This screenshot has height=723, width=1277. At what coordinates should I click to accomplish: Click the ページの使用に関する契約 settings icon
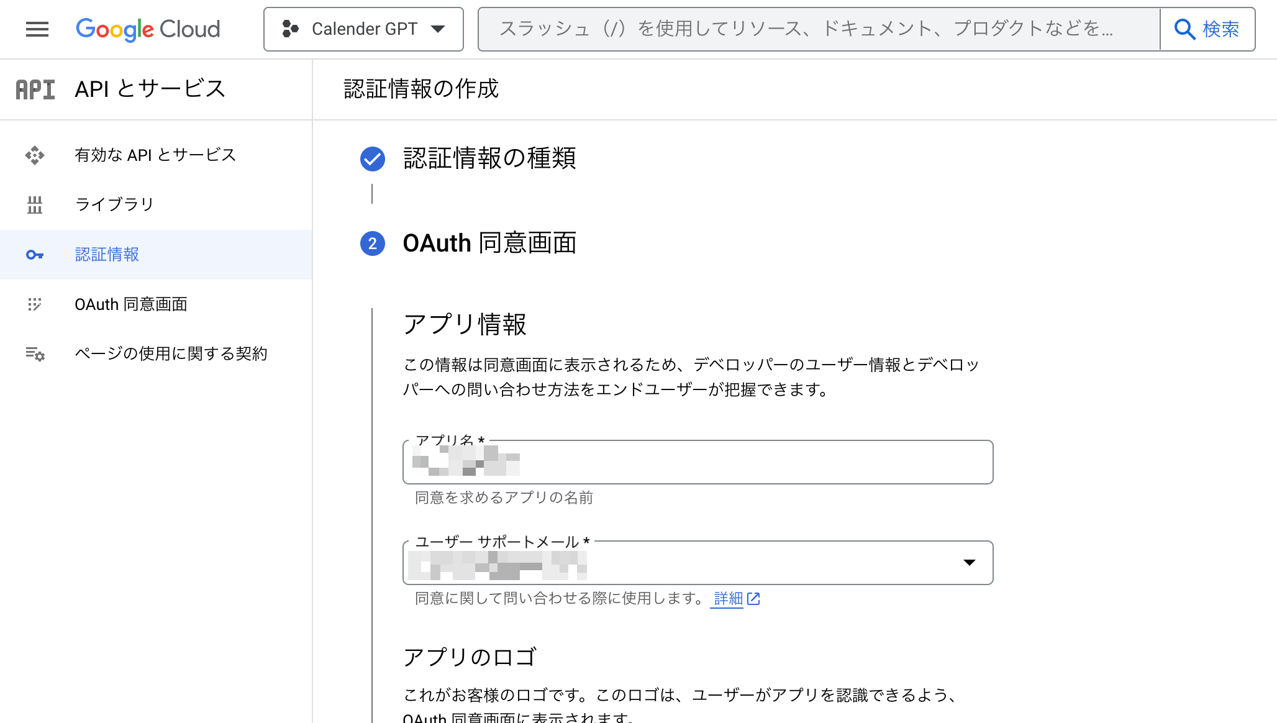35,354
